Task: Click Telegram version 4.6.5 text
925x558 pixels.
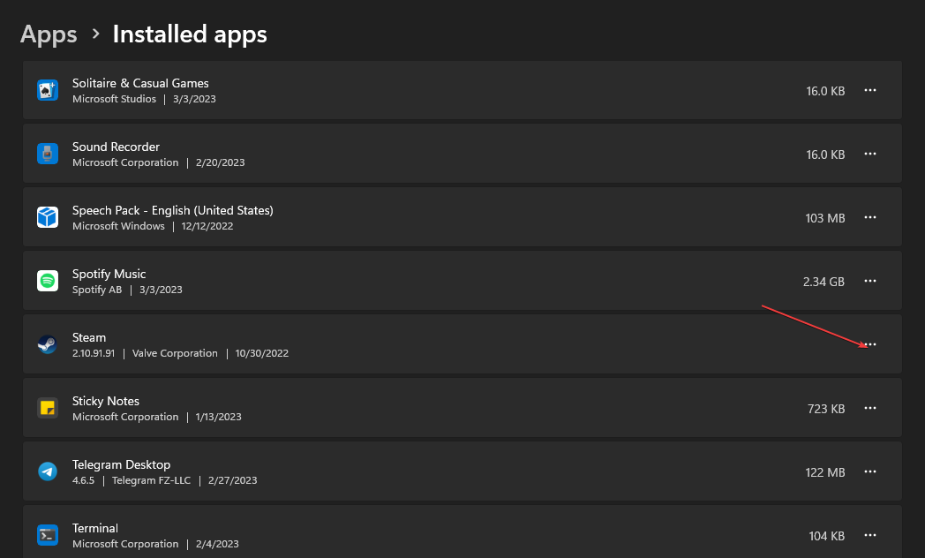Action: pyautogui.click(x=83, y=480)
